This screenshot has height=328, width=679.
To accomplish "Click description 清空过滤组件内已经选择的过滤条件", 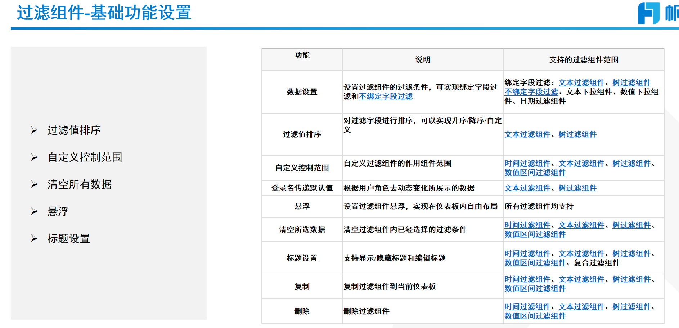I will (x=405, y=230).
